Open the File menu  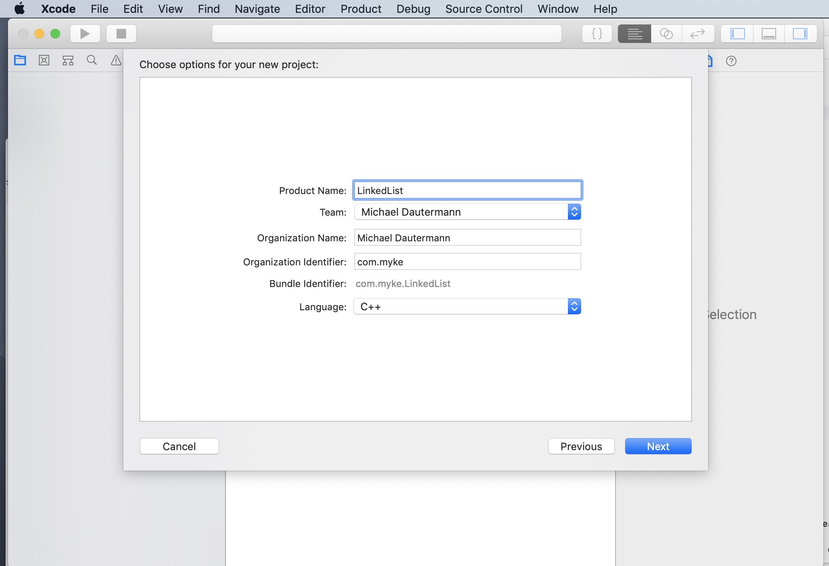point(99,9)
